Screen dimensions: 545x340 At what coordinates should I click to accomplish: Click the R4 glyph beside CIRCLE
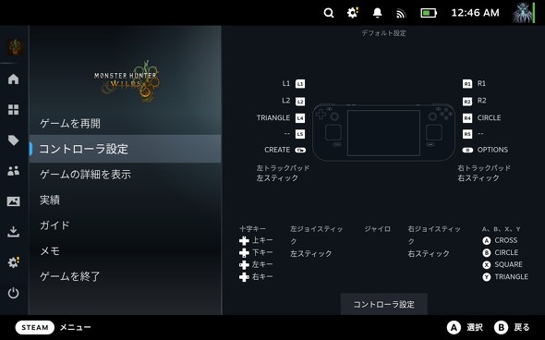coord(467,118)
